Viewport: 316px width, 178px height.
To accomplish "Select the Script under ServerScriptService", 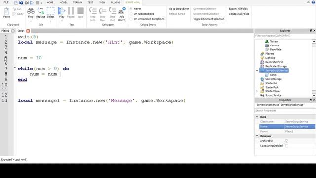I will 273,75.
